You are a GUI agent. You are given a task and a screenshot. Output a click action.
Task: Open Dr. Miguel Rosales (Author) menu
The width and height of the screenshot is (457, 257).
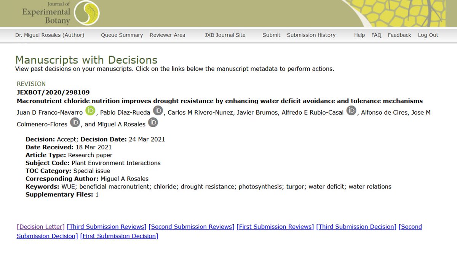50,35
